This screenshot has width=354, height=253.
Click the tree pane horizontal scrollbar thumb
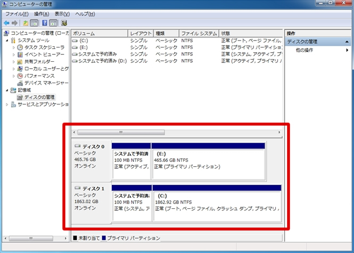coord(31,238)
